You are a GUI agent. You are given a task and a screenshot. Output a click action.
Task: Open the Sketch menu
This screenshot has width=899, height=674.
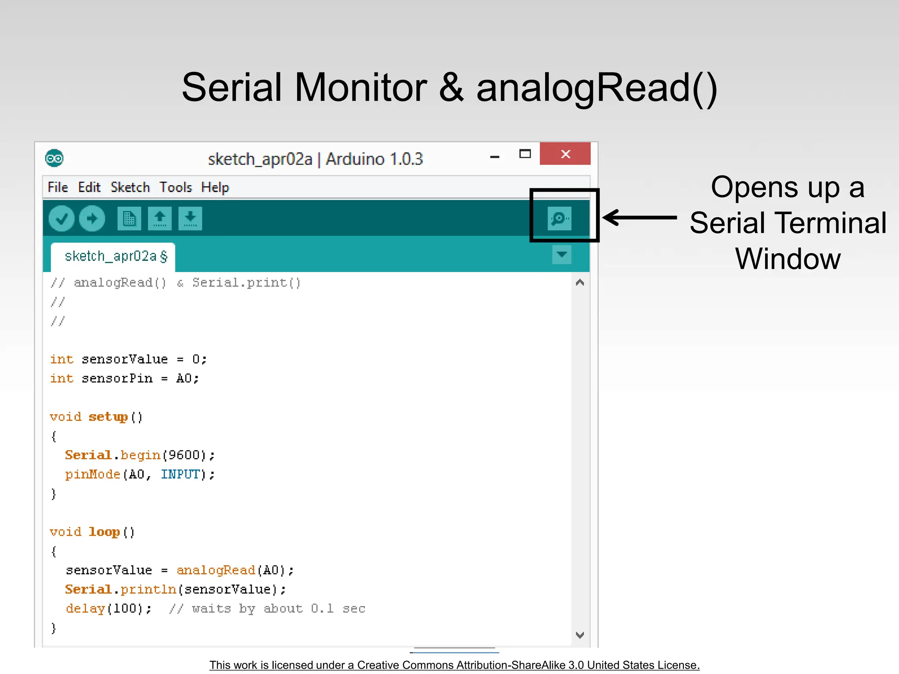click(130, 187)
